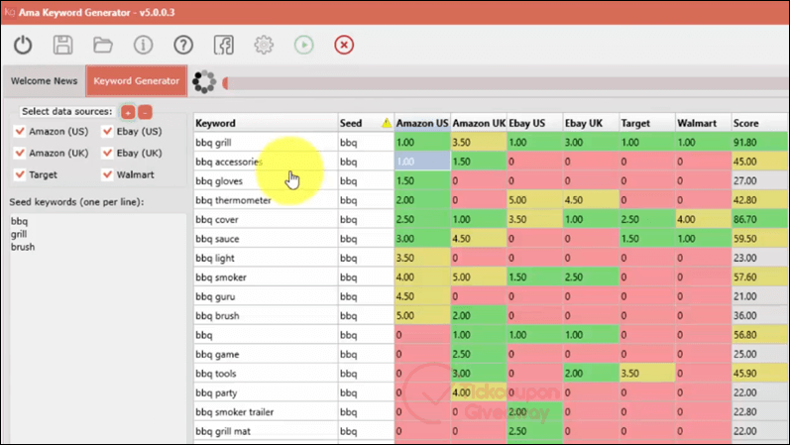This screenshot has width=790, height=445.
Task: Sort by the Seed column header
Action: click(366, 123)
